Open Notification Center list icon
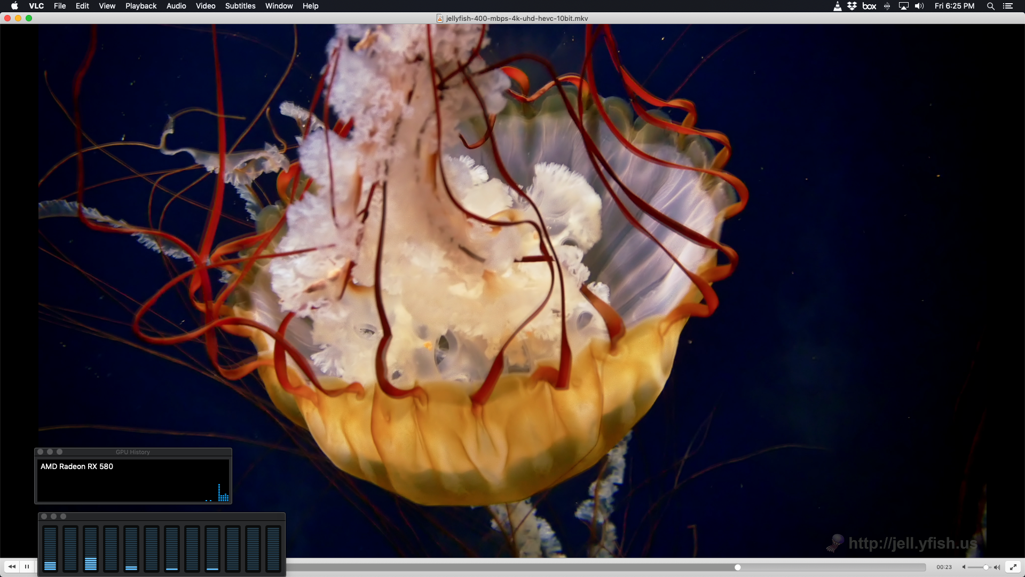1025x577 pixels. pos(1008,6)
